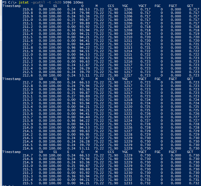Click YGC count 1215
The image size is (201, 186).
[x=128, y=54]
